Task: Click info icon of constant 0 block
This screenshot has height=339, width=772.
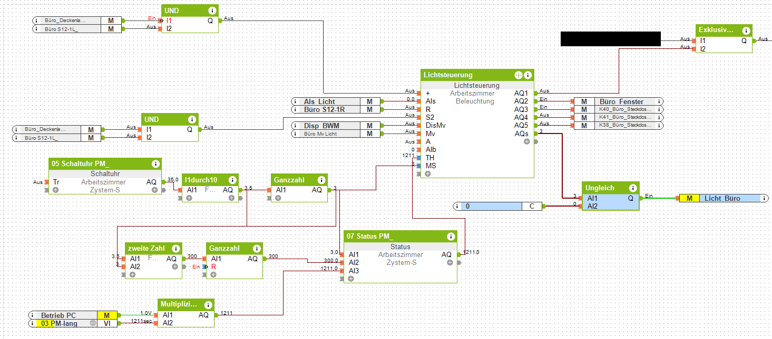Action: click(x=457, y=207)
